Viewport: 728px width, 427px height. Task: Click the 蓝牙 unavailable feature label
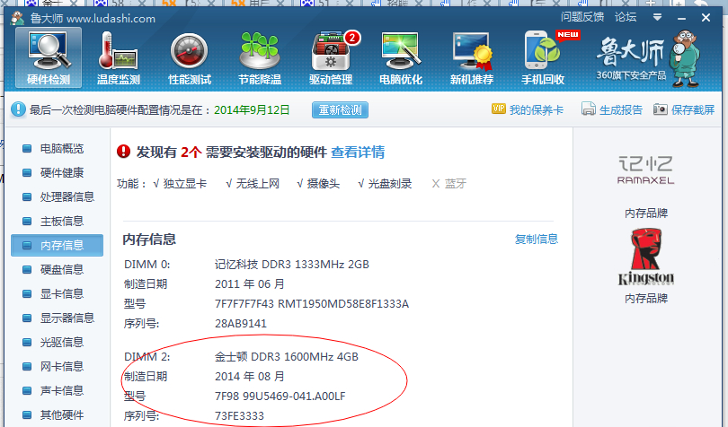[455, 184]
